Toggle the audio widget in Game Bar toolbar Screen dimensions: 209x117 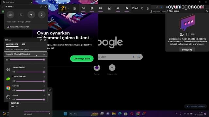pos(83,8)
